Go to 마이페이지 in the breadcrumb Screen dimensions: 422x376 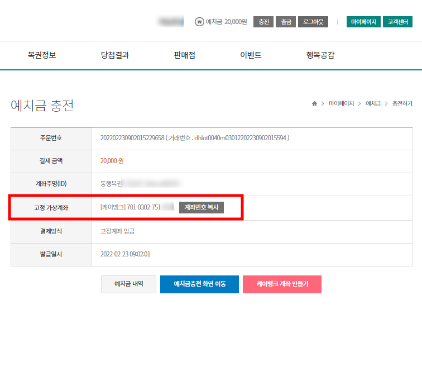(341, 103)
